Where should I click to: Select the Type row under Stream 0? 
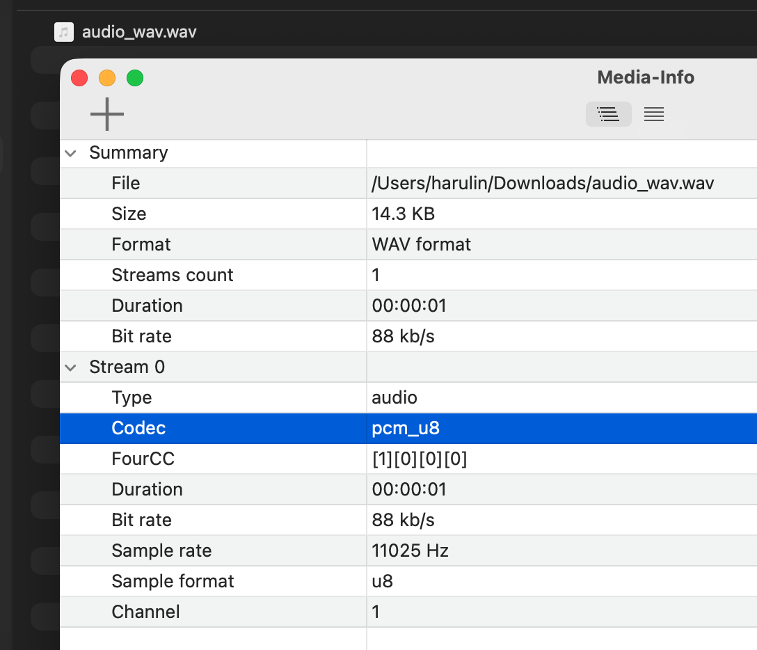click(132, 397)
